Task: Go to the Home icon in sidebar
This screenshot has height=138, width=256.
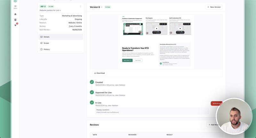Action: click(15, 14)
